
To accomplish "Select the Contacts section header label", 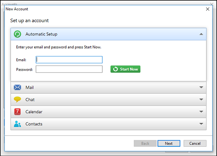I will [x=34, y=124].
